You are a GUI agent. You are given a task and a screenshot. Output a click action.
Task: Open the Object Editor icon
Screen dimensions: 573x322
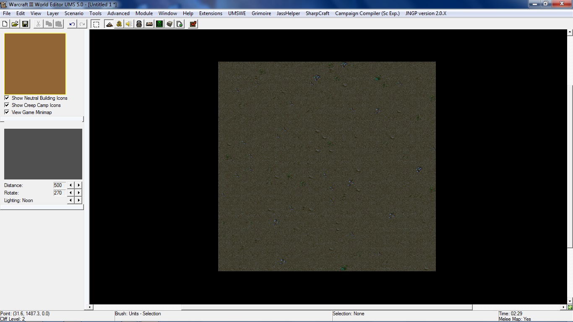(139, 24)
